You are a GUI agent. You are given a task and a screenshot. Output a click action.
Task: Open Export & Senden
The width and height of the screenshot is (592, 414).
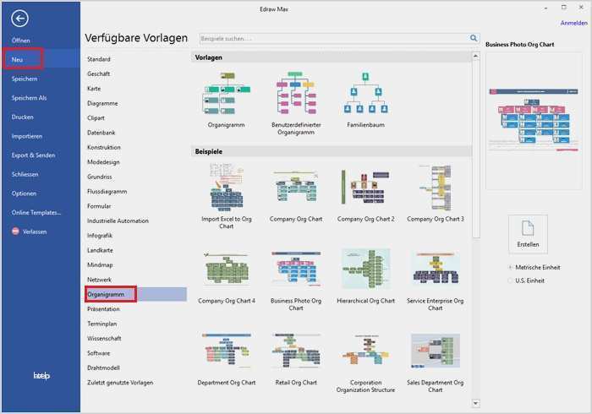click(x=33, y=155)
